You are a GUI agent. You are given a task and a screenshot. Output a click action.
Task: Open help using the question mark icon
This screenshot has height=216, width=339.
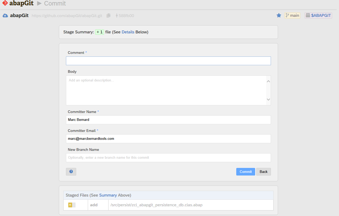pyautogui.click(x=71, y=172)
